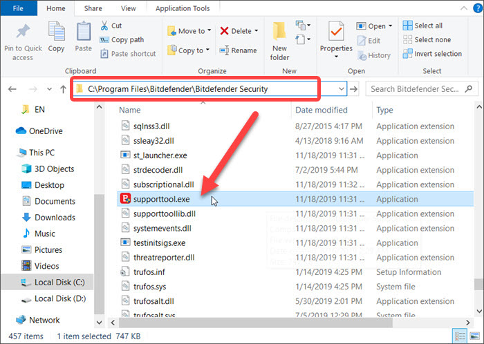
Task: Click the Paste shortcut option
Action: coord(129,54)
